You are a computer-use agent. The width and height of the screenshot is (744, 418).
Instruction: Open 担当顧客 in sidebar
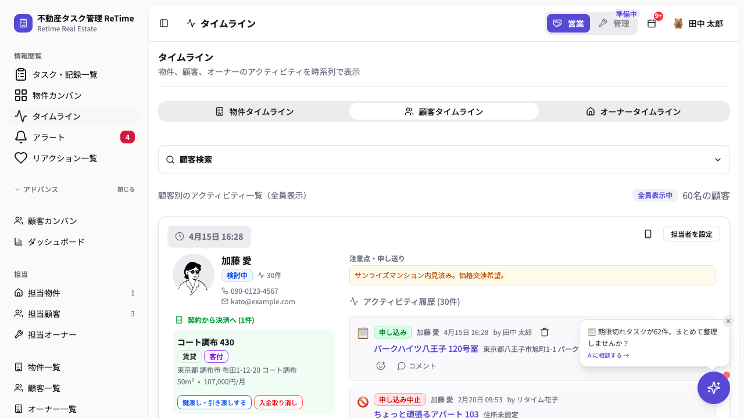[x=74, y=313]
